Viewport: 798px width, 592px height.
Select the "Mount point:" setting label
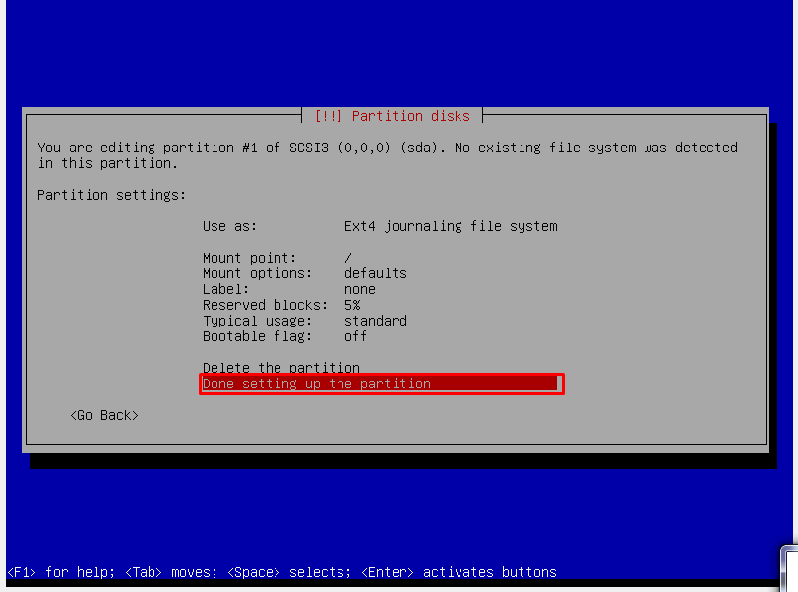click(x=249, y=258)
